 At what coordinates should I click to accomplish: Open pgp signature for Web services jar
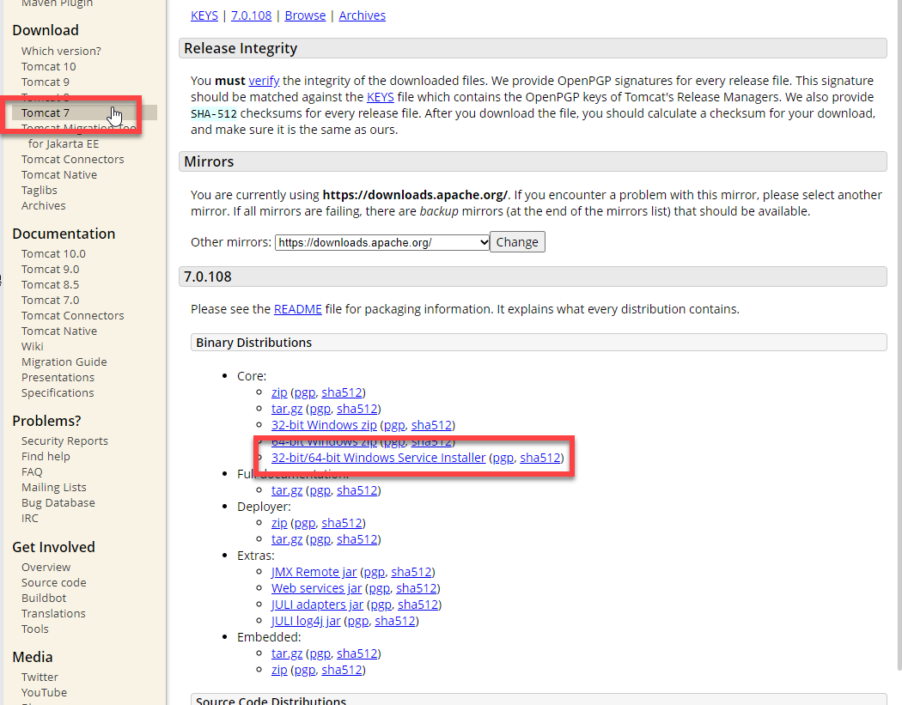point(379,588)
